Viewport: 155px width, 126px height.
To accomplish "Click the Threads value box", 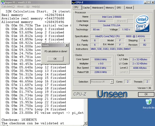I will coord(147,82).
